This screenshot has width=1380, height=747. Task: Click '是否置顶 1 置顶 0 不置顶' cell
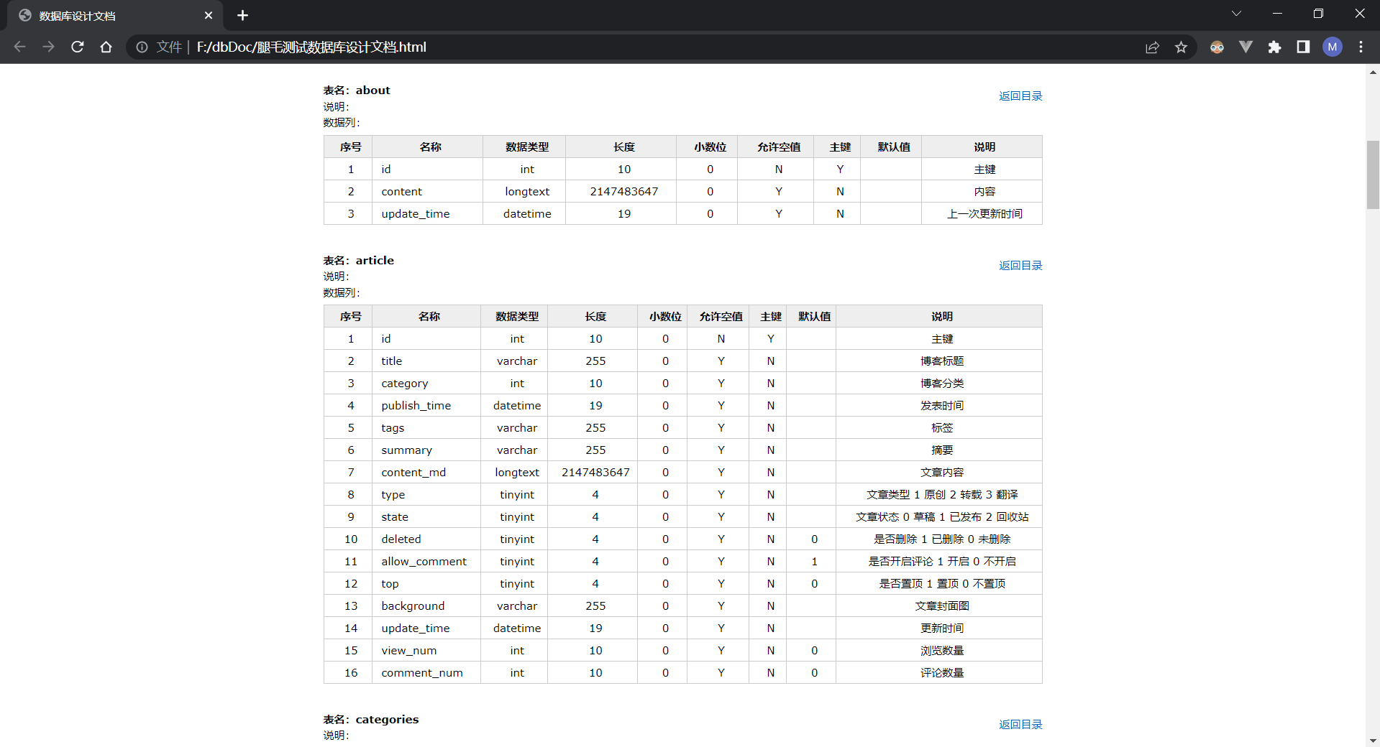click(x=939, y=583)
